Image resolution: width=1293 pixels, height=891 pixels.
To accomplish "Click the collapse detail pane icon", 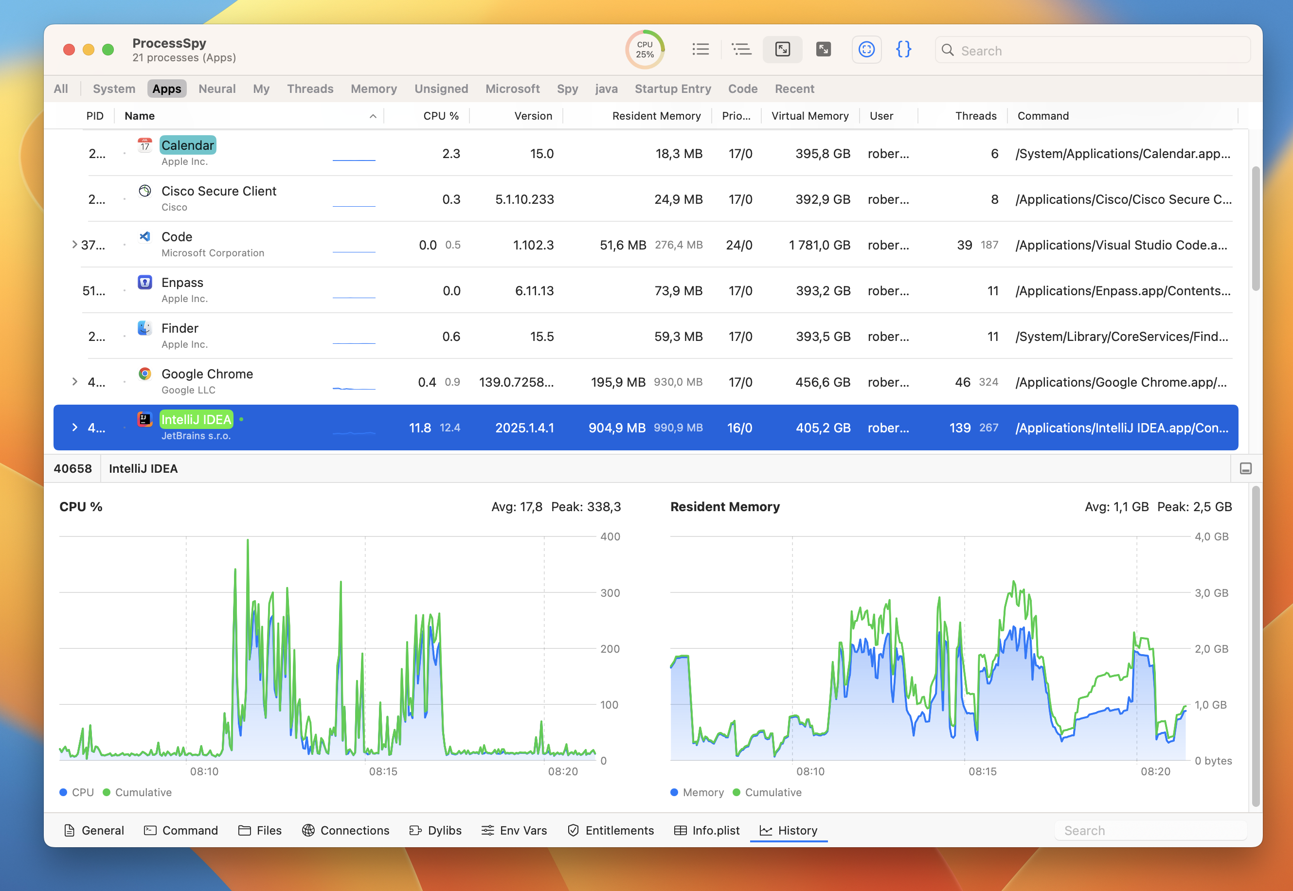I will click(823, 49).
